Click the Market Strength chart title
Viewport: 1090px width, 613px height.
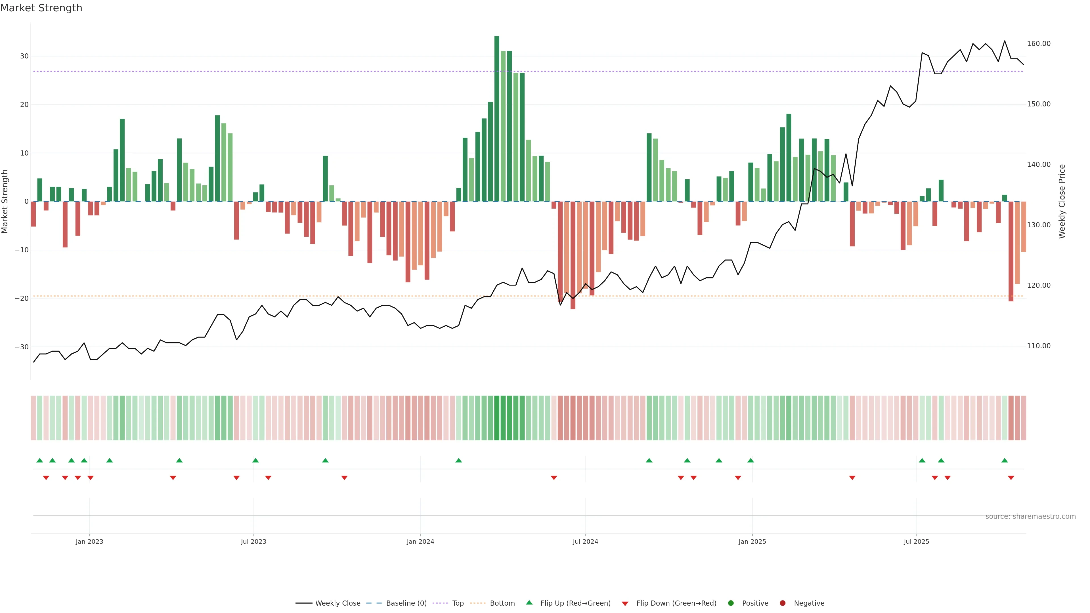41,8
